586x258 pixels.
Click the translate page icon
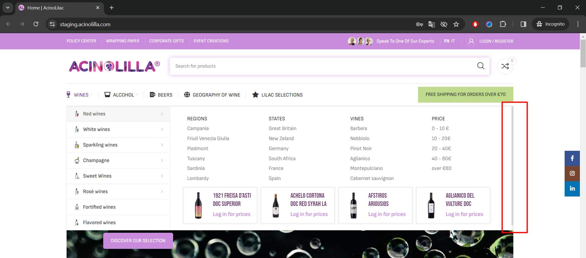pyautogui.click(x=431, y=24)
